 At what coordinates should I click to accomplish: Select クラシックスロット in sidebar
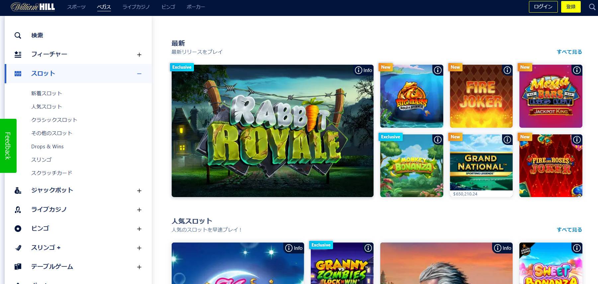coord(54,120)
